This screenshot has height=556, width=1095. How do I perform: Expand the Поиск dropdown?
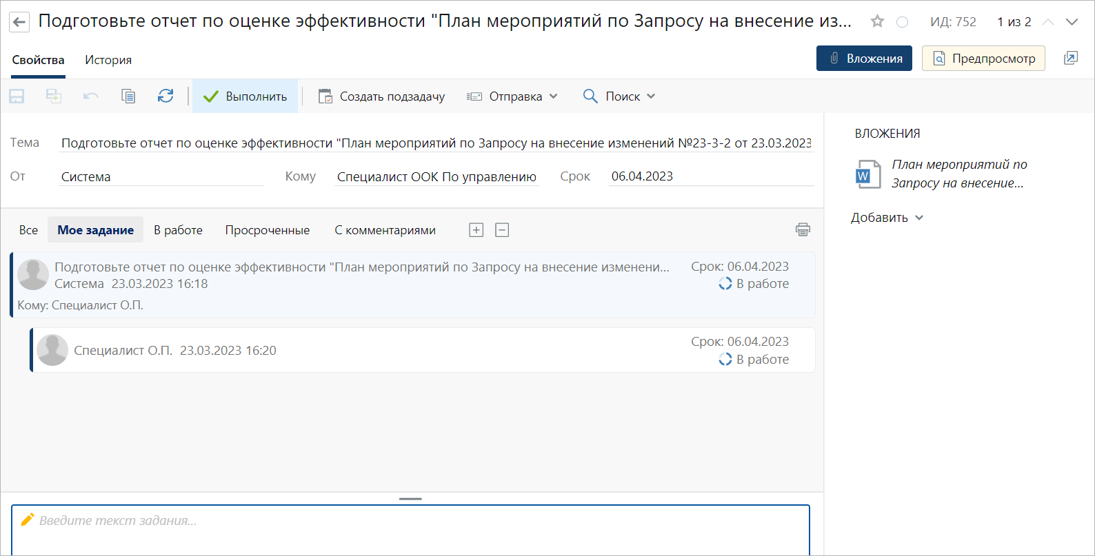point(619,96)
